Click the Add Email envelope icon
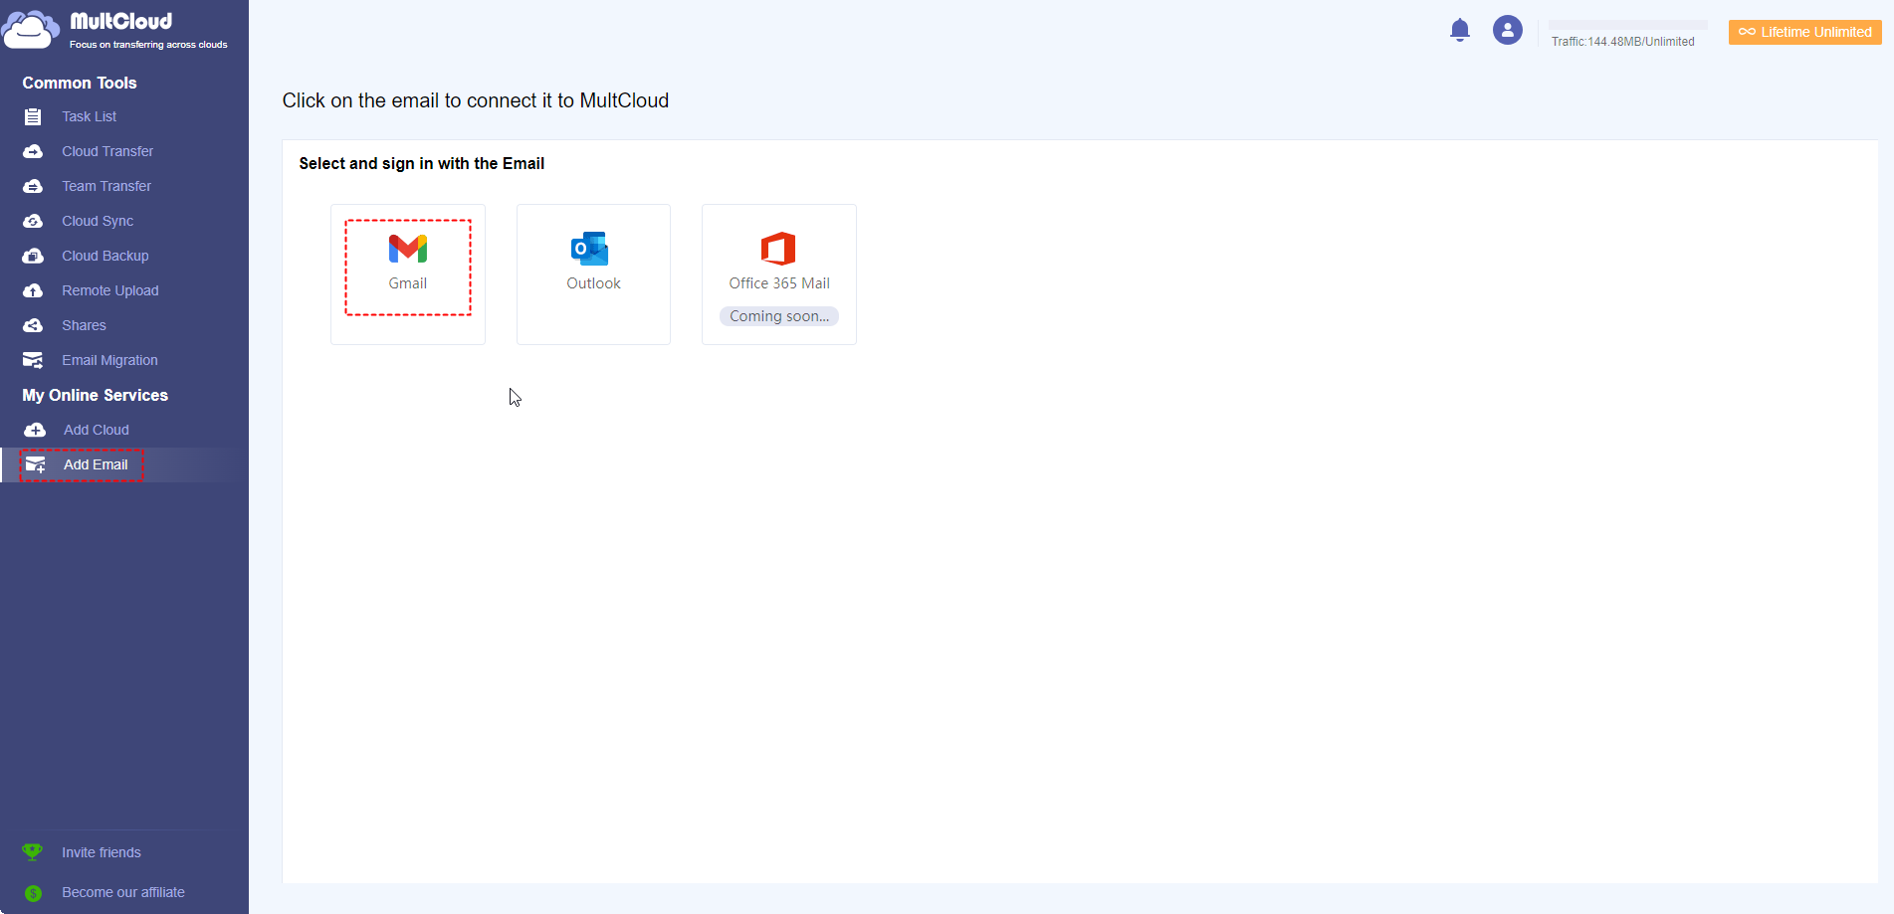This screenshot has width=1894, height=914. click(x=35, y=464)
